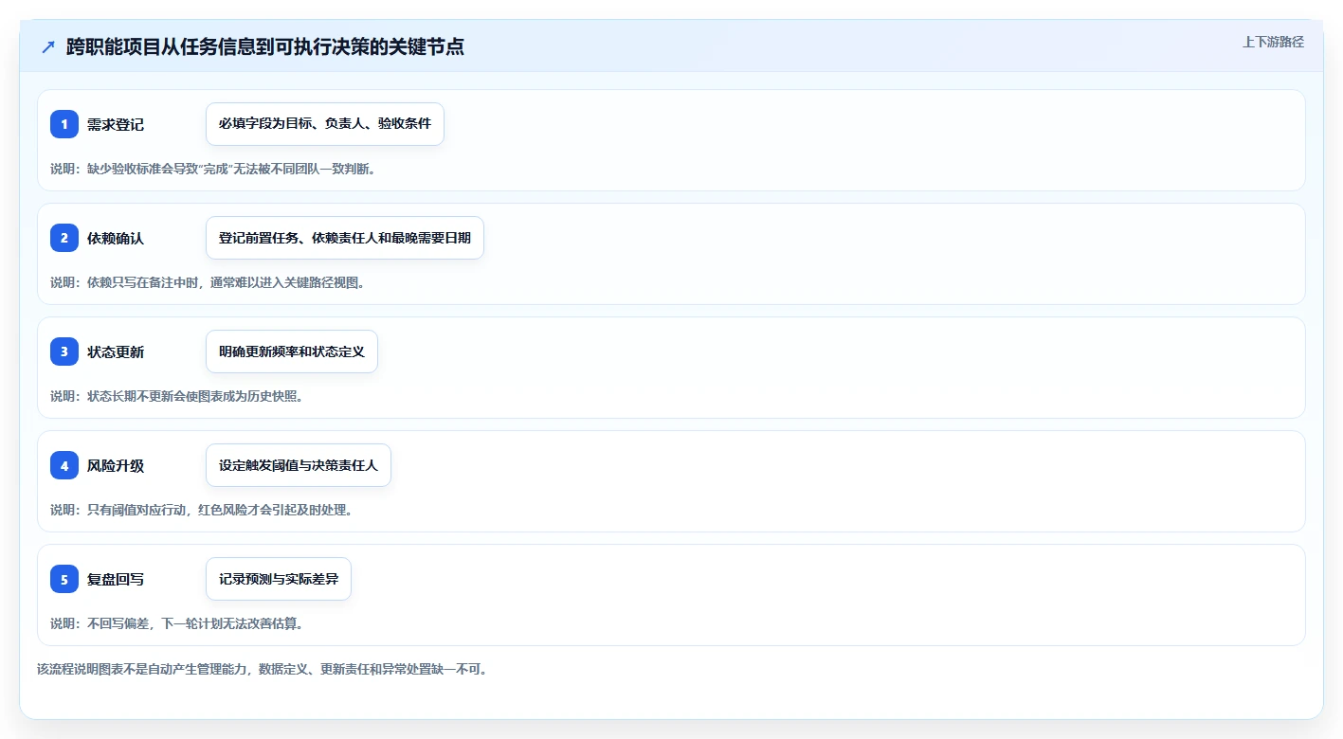The width and height of the screenshot is (1343, 739).
Task: Click the 需求登记 step title
Action: pos(116,124)
